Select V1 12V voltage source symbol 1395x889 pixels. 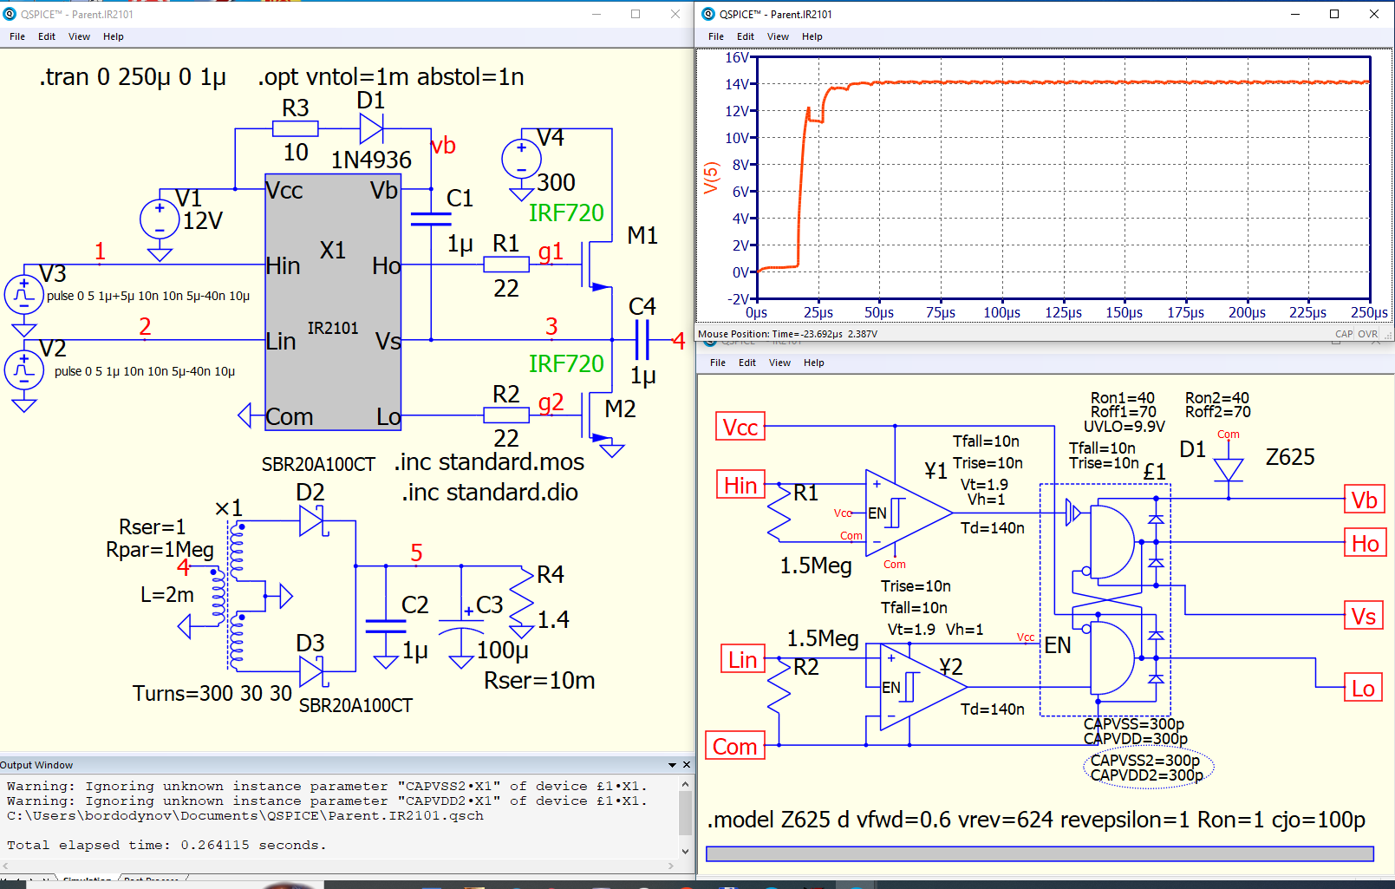point(160,219)
